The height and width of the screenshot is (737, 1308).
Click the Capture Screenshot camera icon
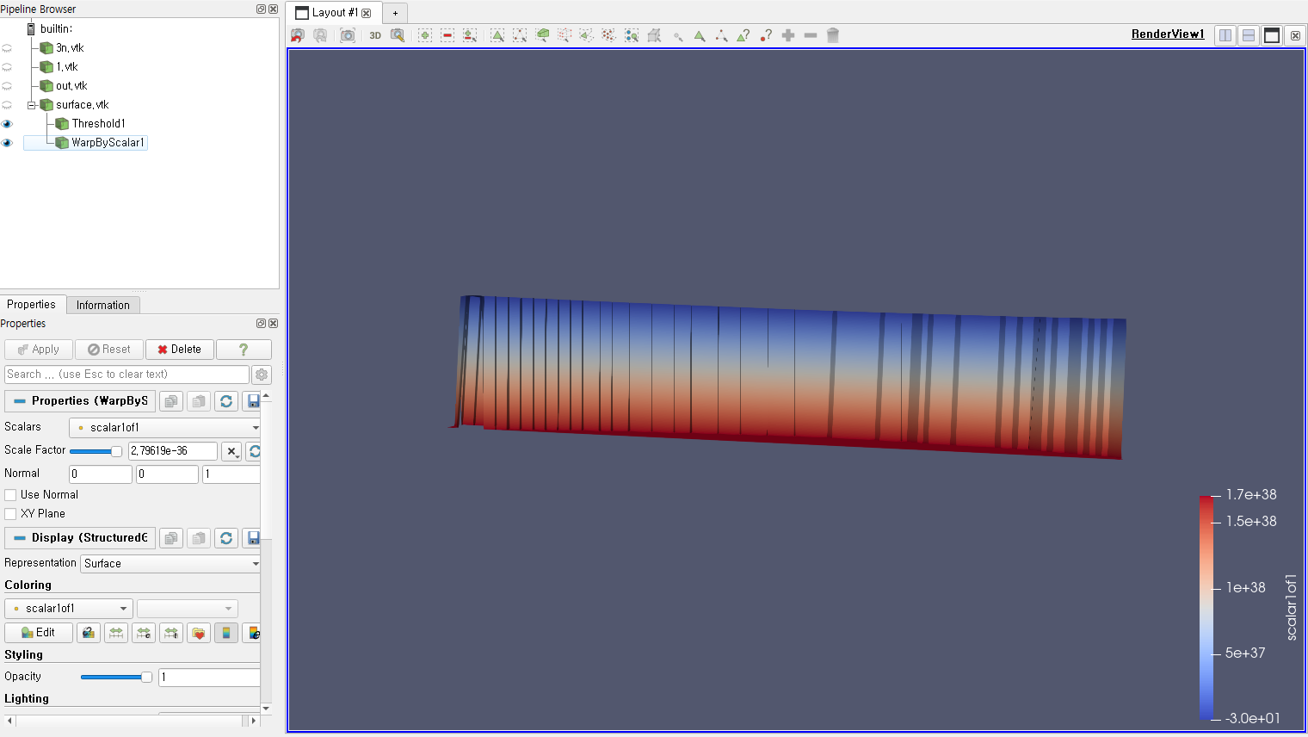[x=348, y=35]
